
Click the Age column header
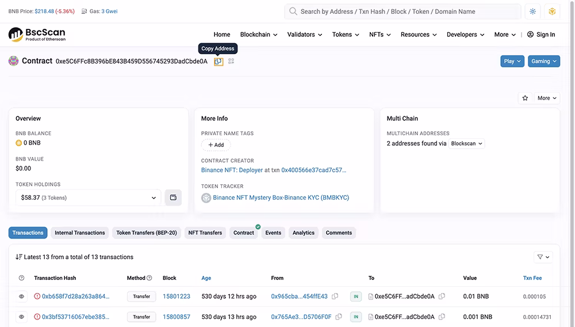206,278
